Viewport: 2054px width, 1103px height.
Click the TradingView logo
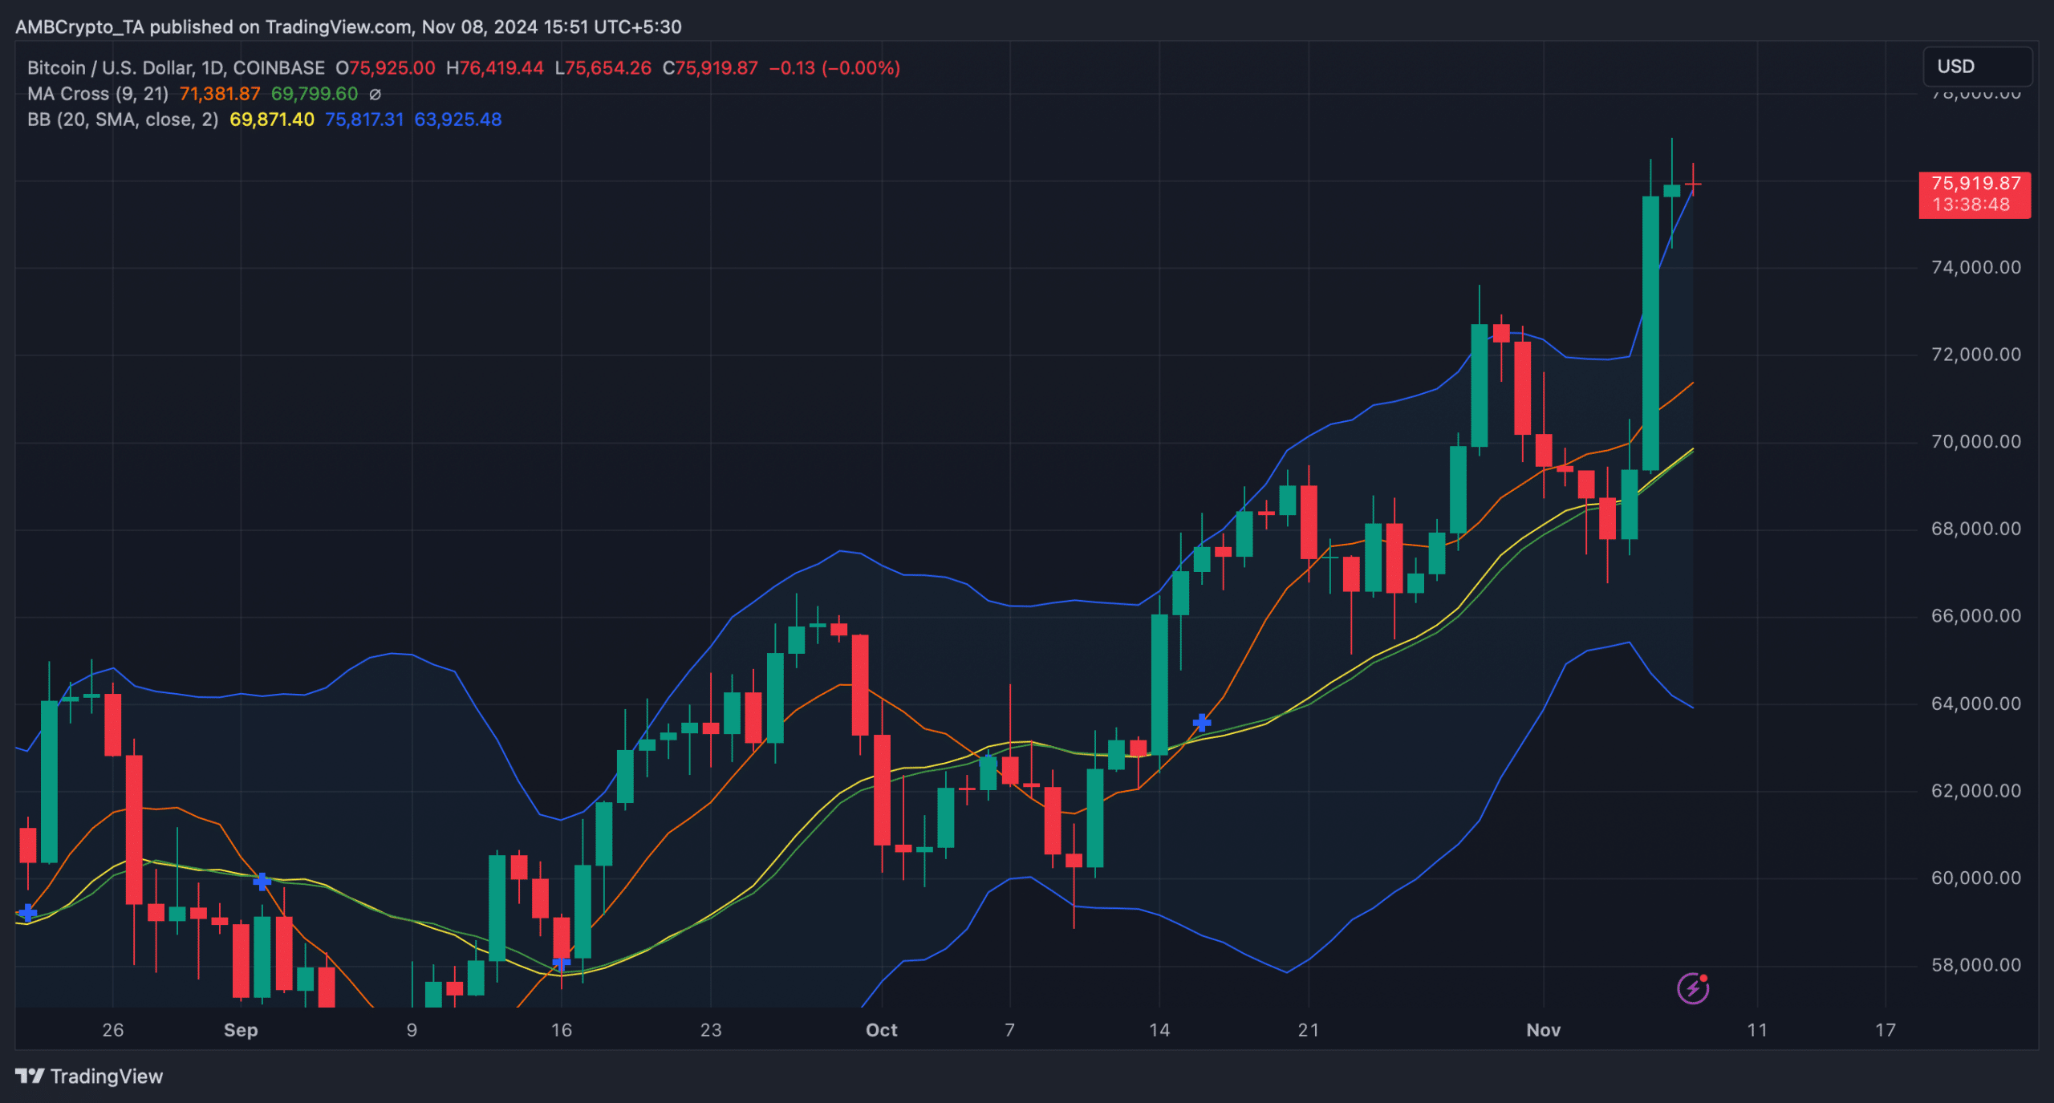coord(30,1076)
